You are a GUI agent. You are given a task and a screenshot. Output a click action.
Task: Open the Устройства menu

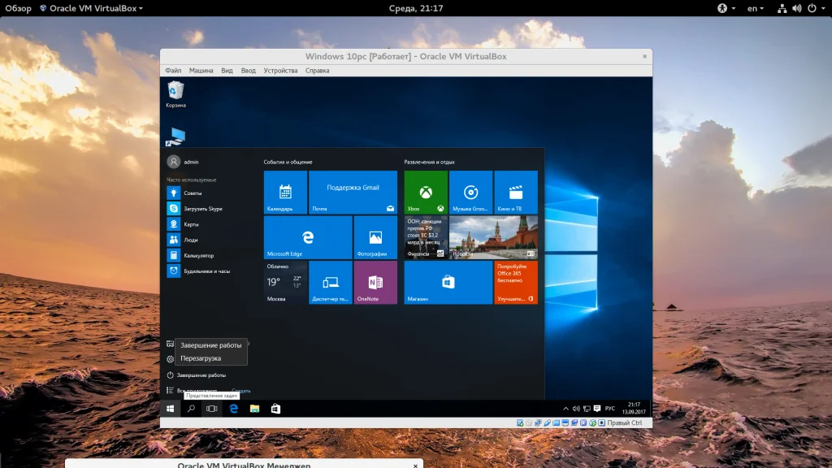tap(280, 71)
